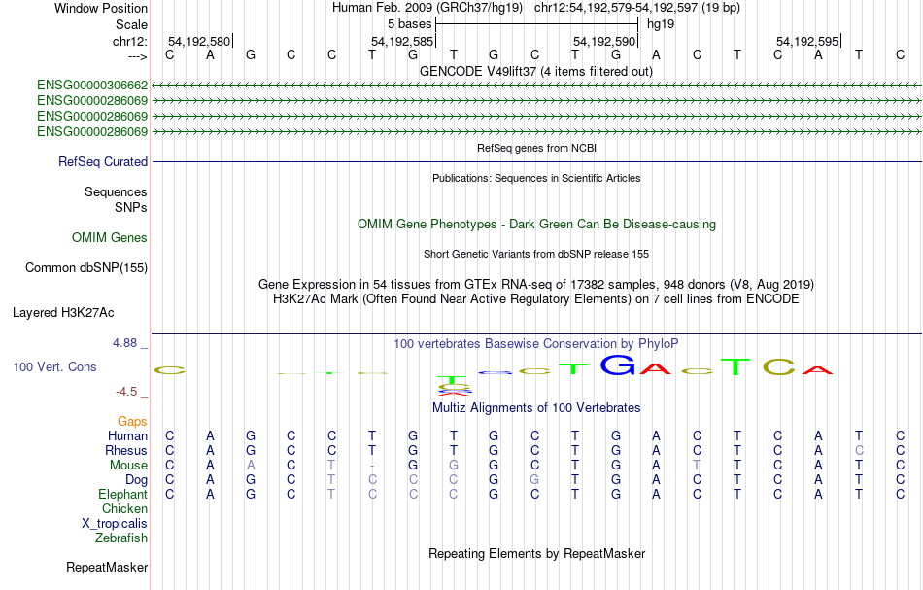
Task: Select the Window Position label
Action: coord(101,8)
